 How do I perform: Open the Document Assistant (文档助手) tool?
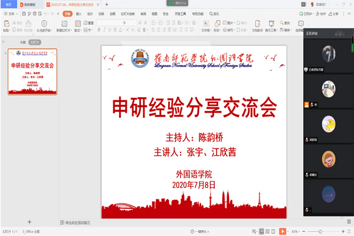[x=258, y=24]
